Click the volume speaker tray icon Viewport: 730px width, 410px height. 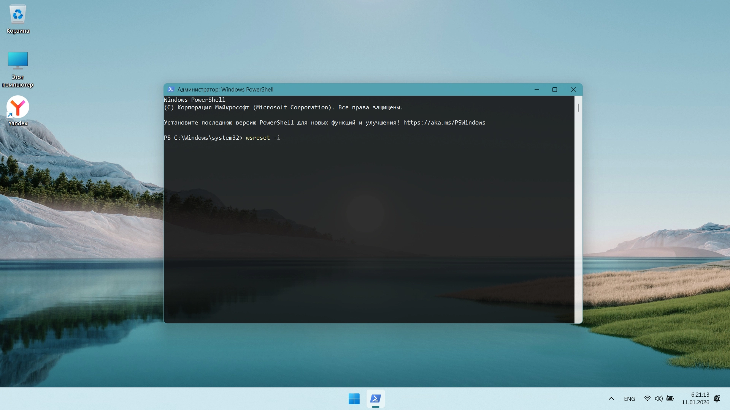pyautogui.click(x=659, y=399)
